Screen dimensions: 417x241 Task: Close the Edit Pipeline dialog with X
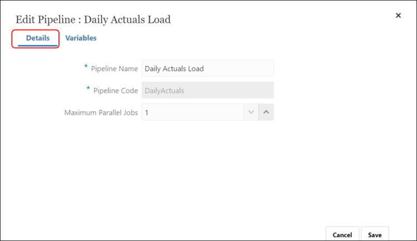(x=398, y=16)
